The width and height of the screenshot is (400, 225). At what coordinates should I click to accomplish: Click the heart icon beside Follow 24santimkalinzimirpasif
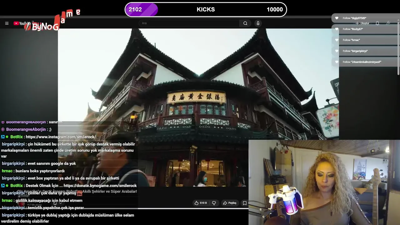[x=337, y=62]
